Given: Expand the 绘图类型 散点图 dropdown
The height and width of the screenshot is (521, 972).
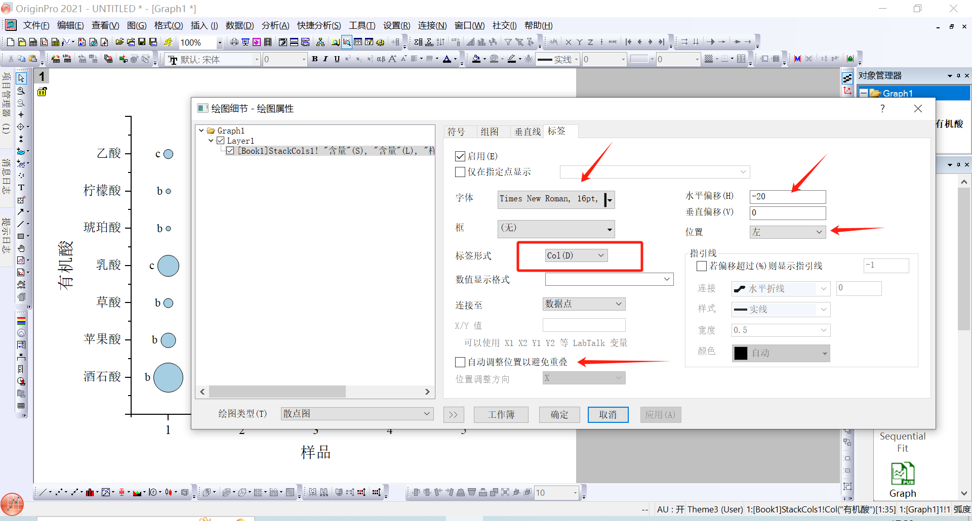Looking at the screenshot, I should pyautogui.click(x=357, y=414).
